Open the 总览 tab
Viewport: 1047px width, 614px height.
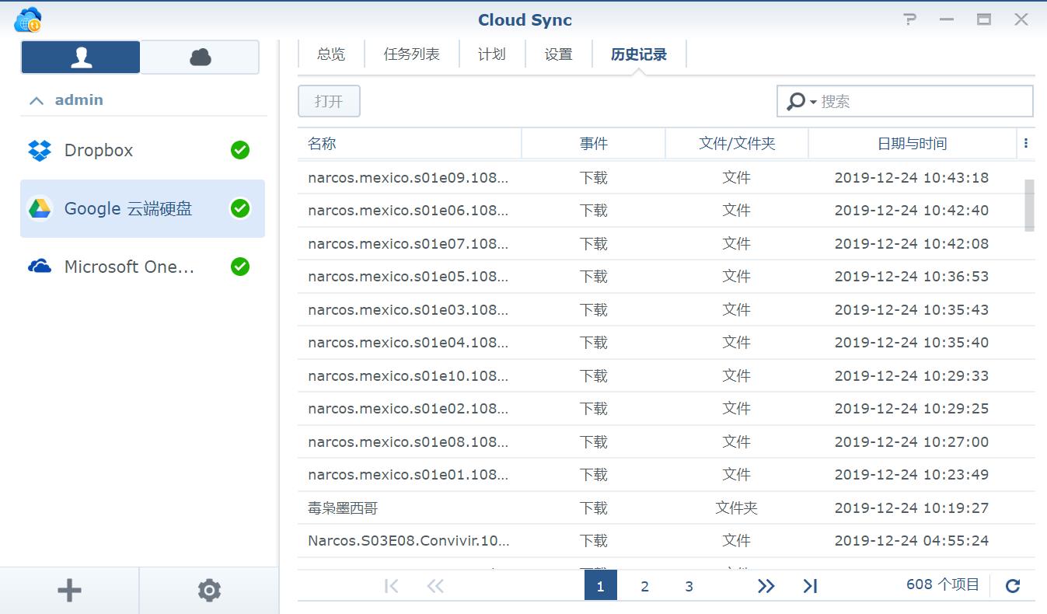[x=331, y=54]
